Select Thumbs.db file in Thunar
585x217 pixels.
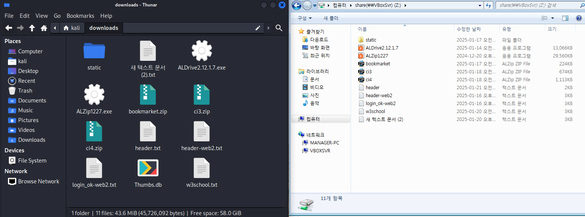(x=148, y=172)
